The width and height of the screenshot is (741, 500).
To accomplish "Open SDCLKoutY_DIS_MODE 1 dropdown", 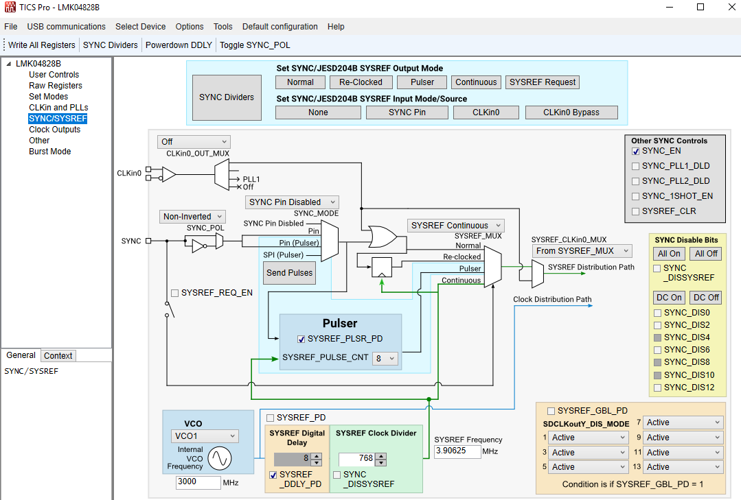I will [589, 438].
